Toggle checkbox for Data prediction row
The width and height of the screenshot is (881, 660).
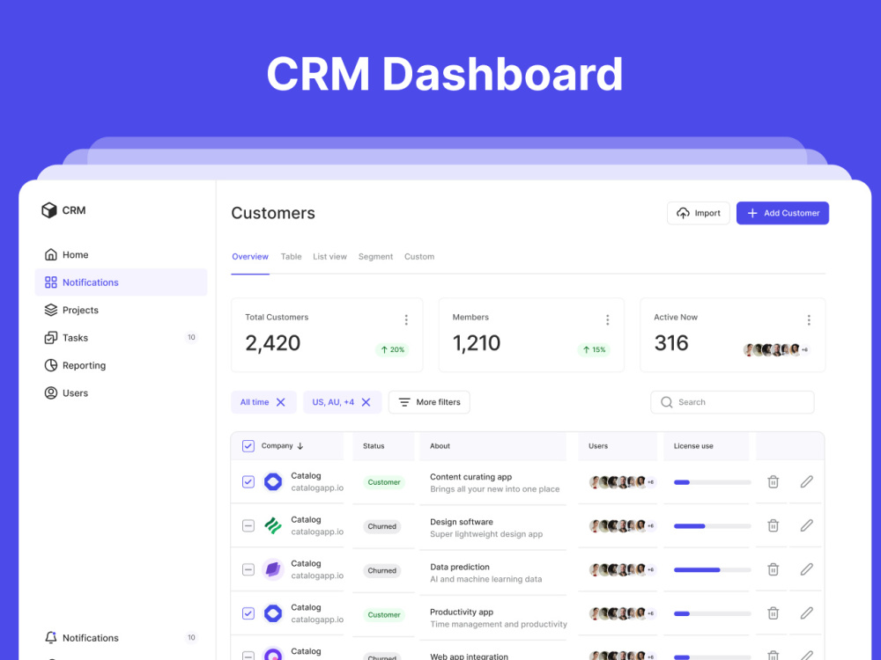(x=248, y=569)
